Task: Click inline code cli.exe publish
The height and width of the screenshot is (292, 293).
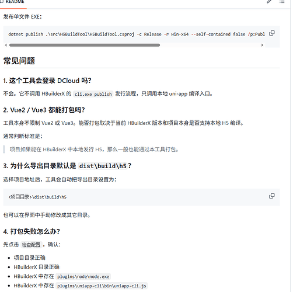Action: pyautogui.click(x=93, y=94)
